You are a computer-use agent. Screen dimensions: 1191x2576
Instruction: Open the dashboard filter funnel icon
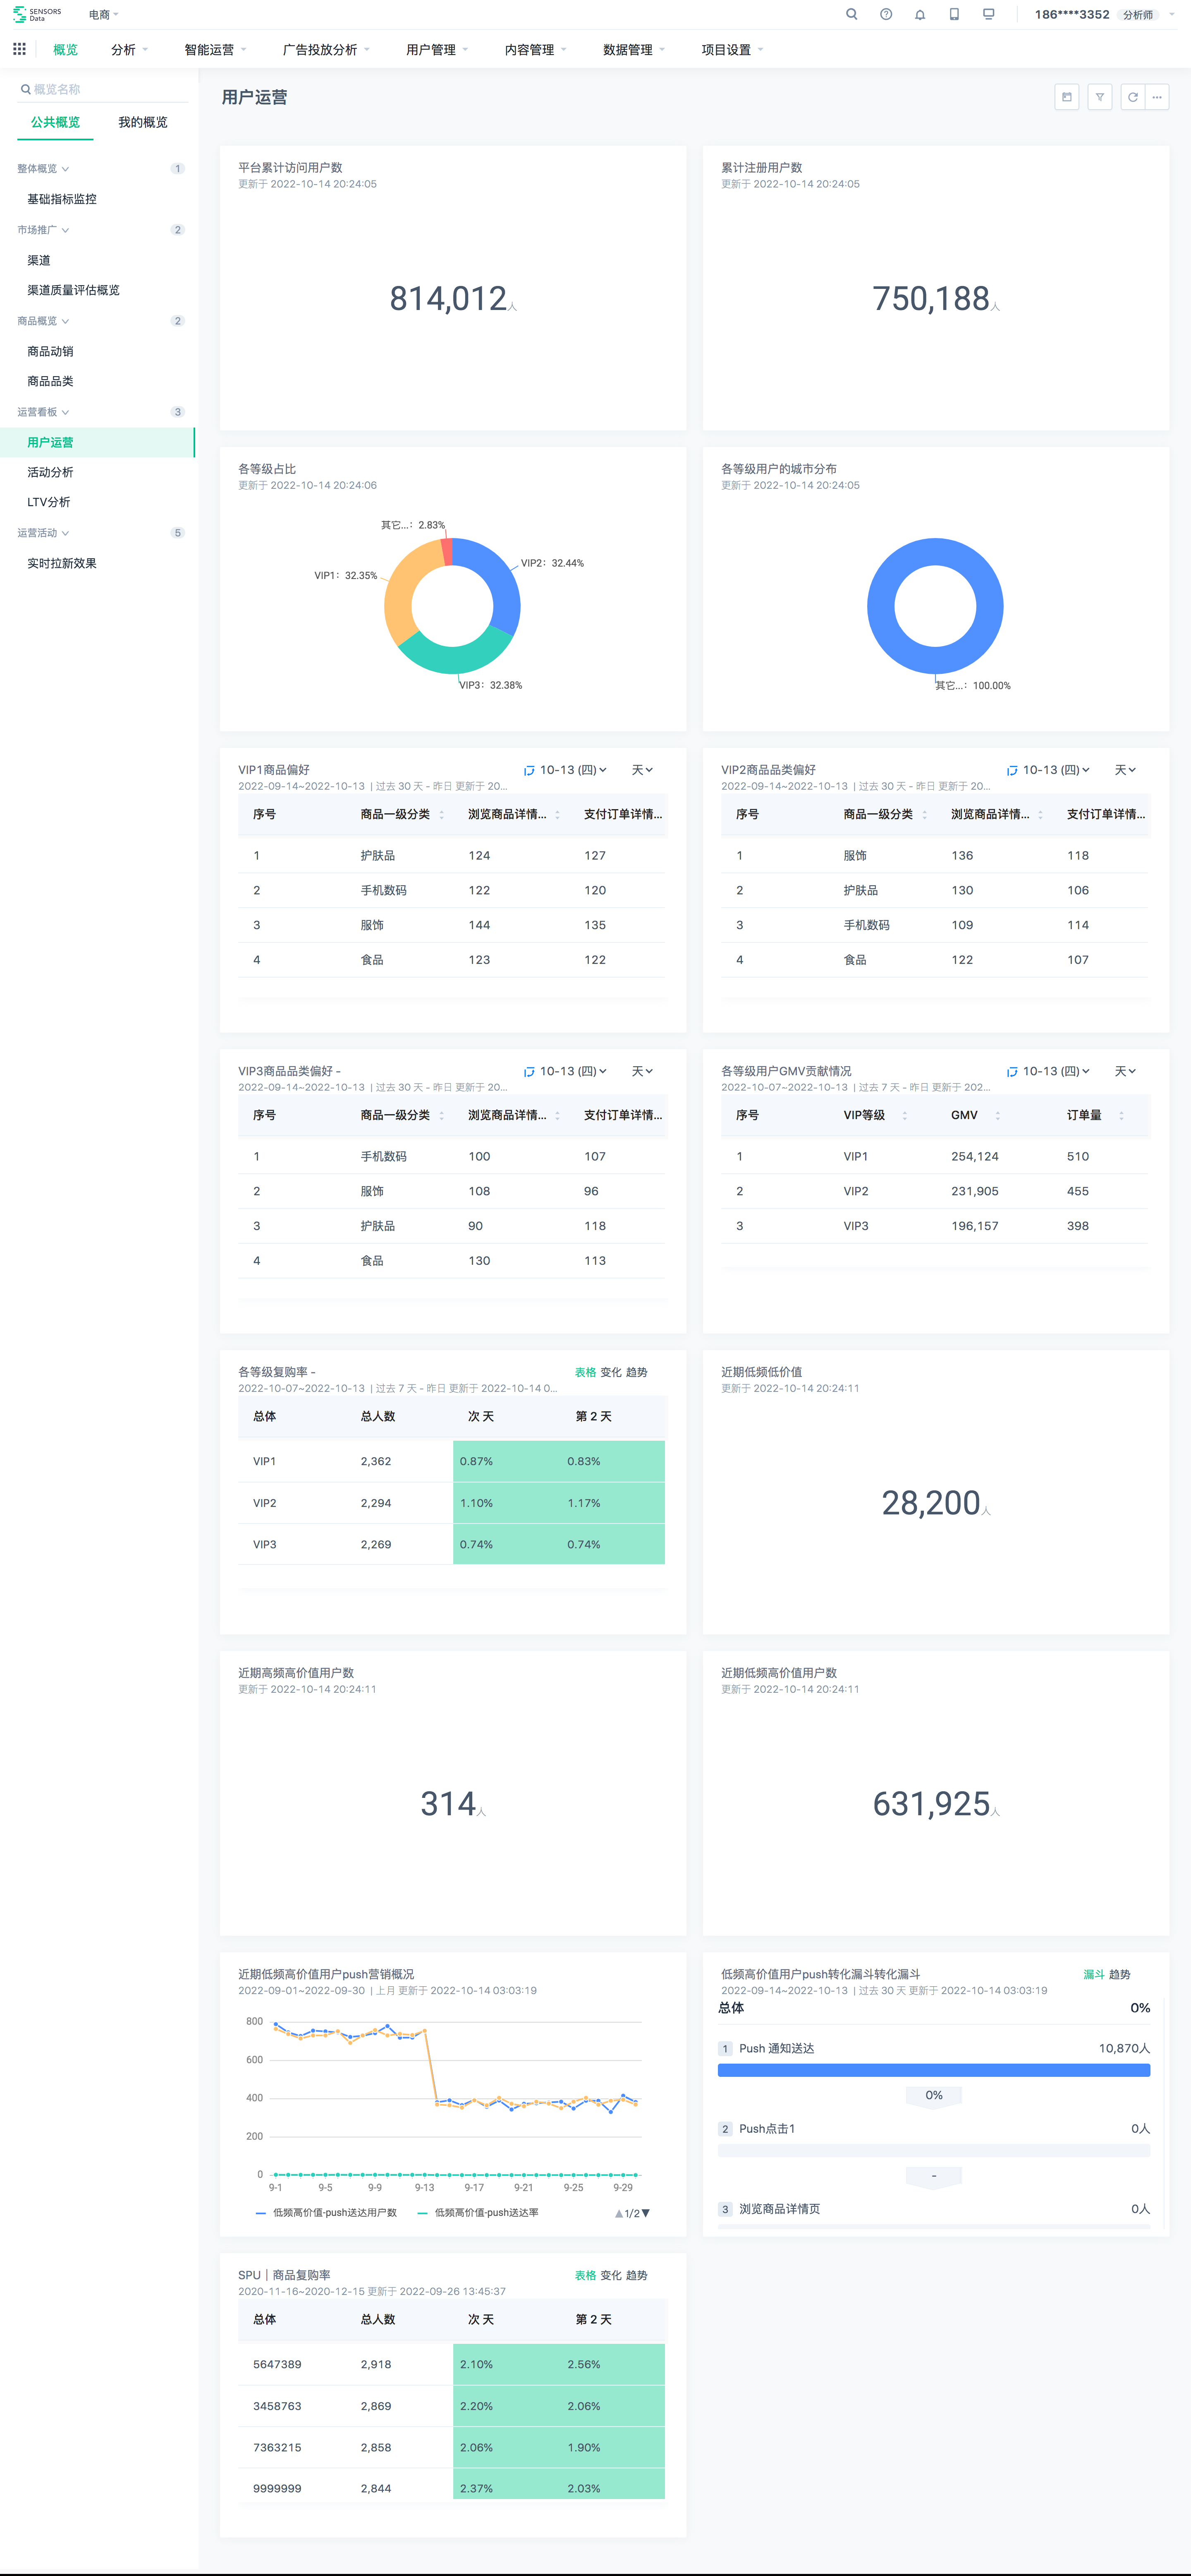[x=1099, y=97]
